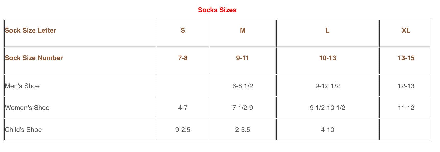Image resolution: width=440 pixels, height=152 pixels.
Task: Click women's shoe size 9 1/2-10 1/2
Action: pyautogui.click(x=328, y=108)
